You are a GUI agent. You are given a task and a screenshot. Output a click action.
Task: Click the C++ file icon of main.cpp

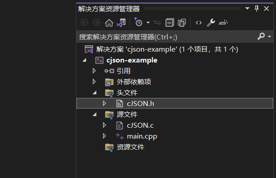[x=120, y=136]
